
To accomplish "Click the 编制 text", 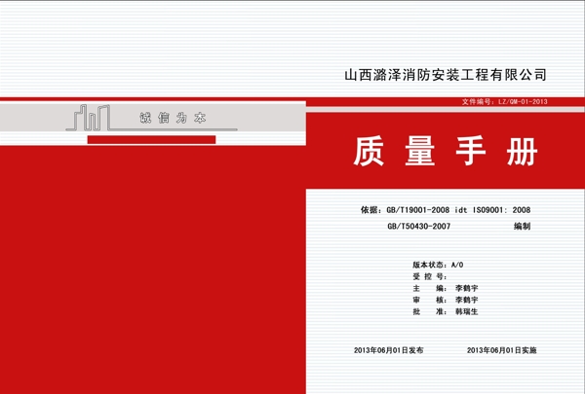I will pyautogui.click(x=522, y=226).
